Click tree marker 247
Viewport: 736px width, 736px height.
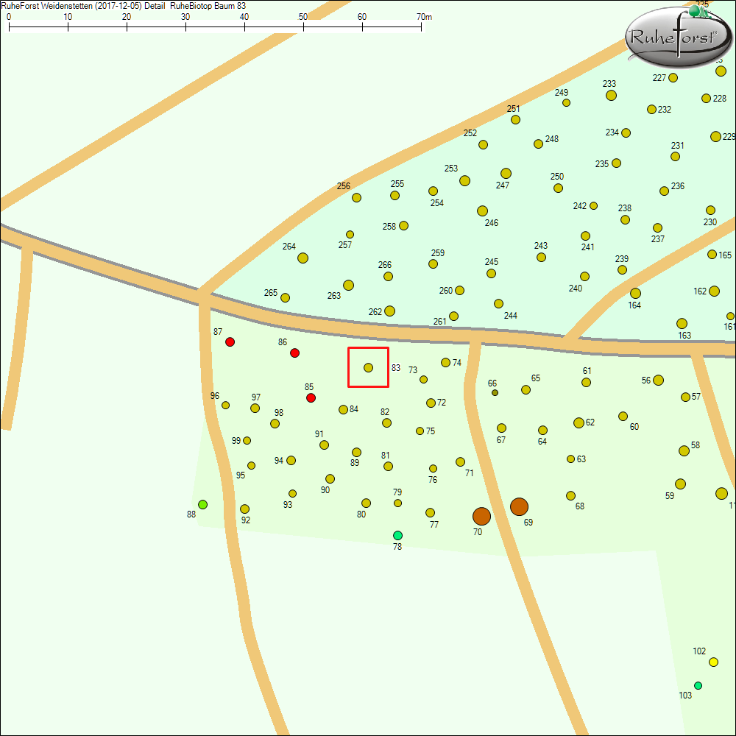pyautogui.click(x=506, y=174)
